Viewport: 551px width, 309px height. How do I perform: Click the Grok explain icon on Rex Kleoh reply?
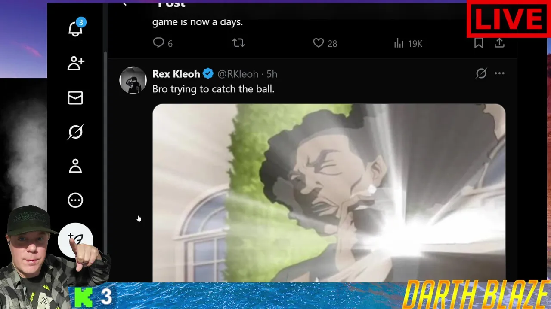481,73
